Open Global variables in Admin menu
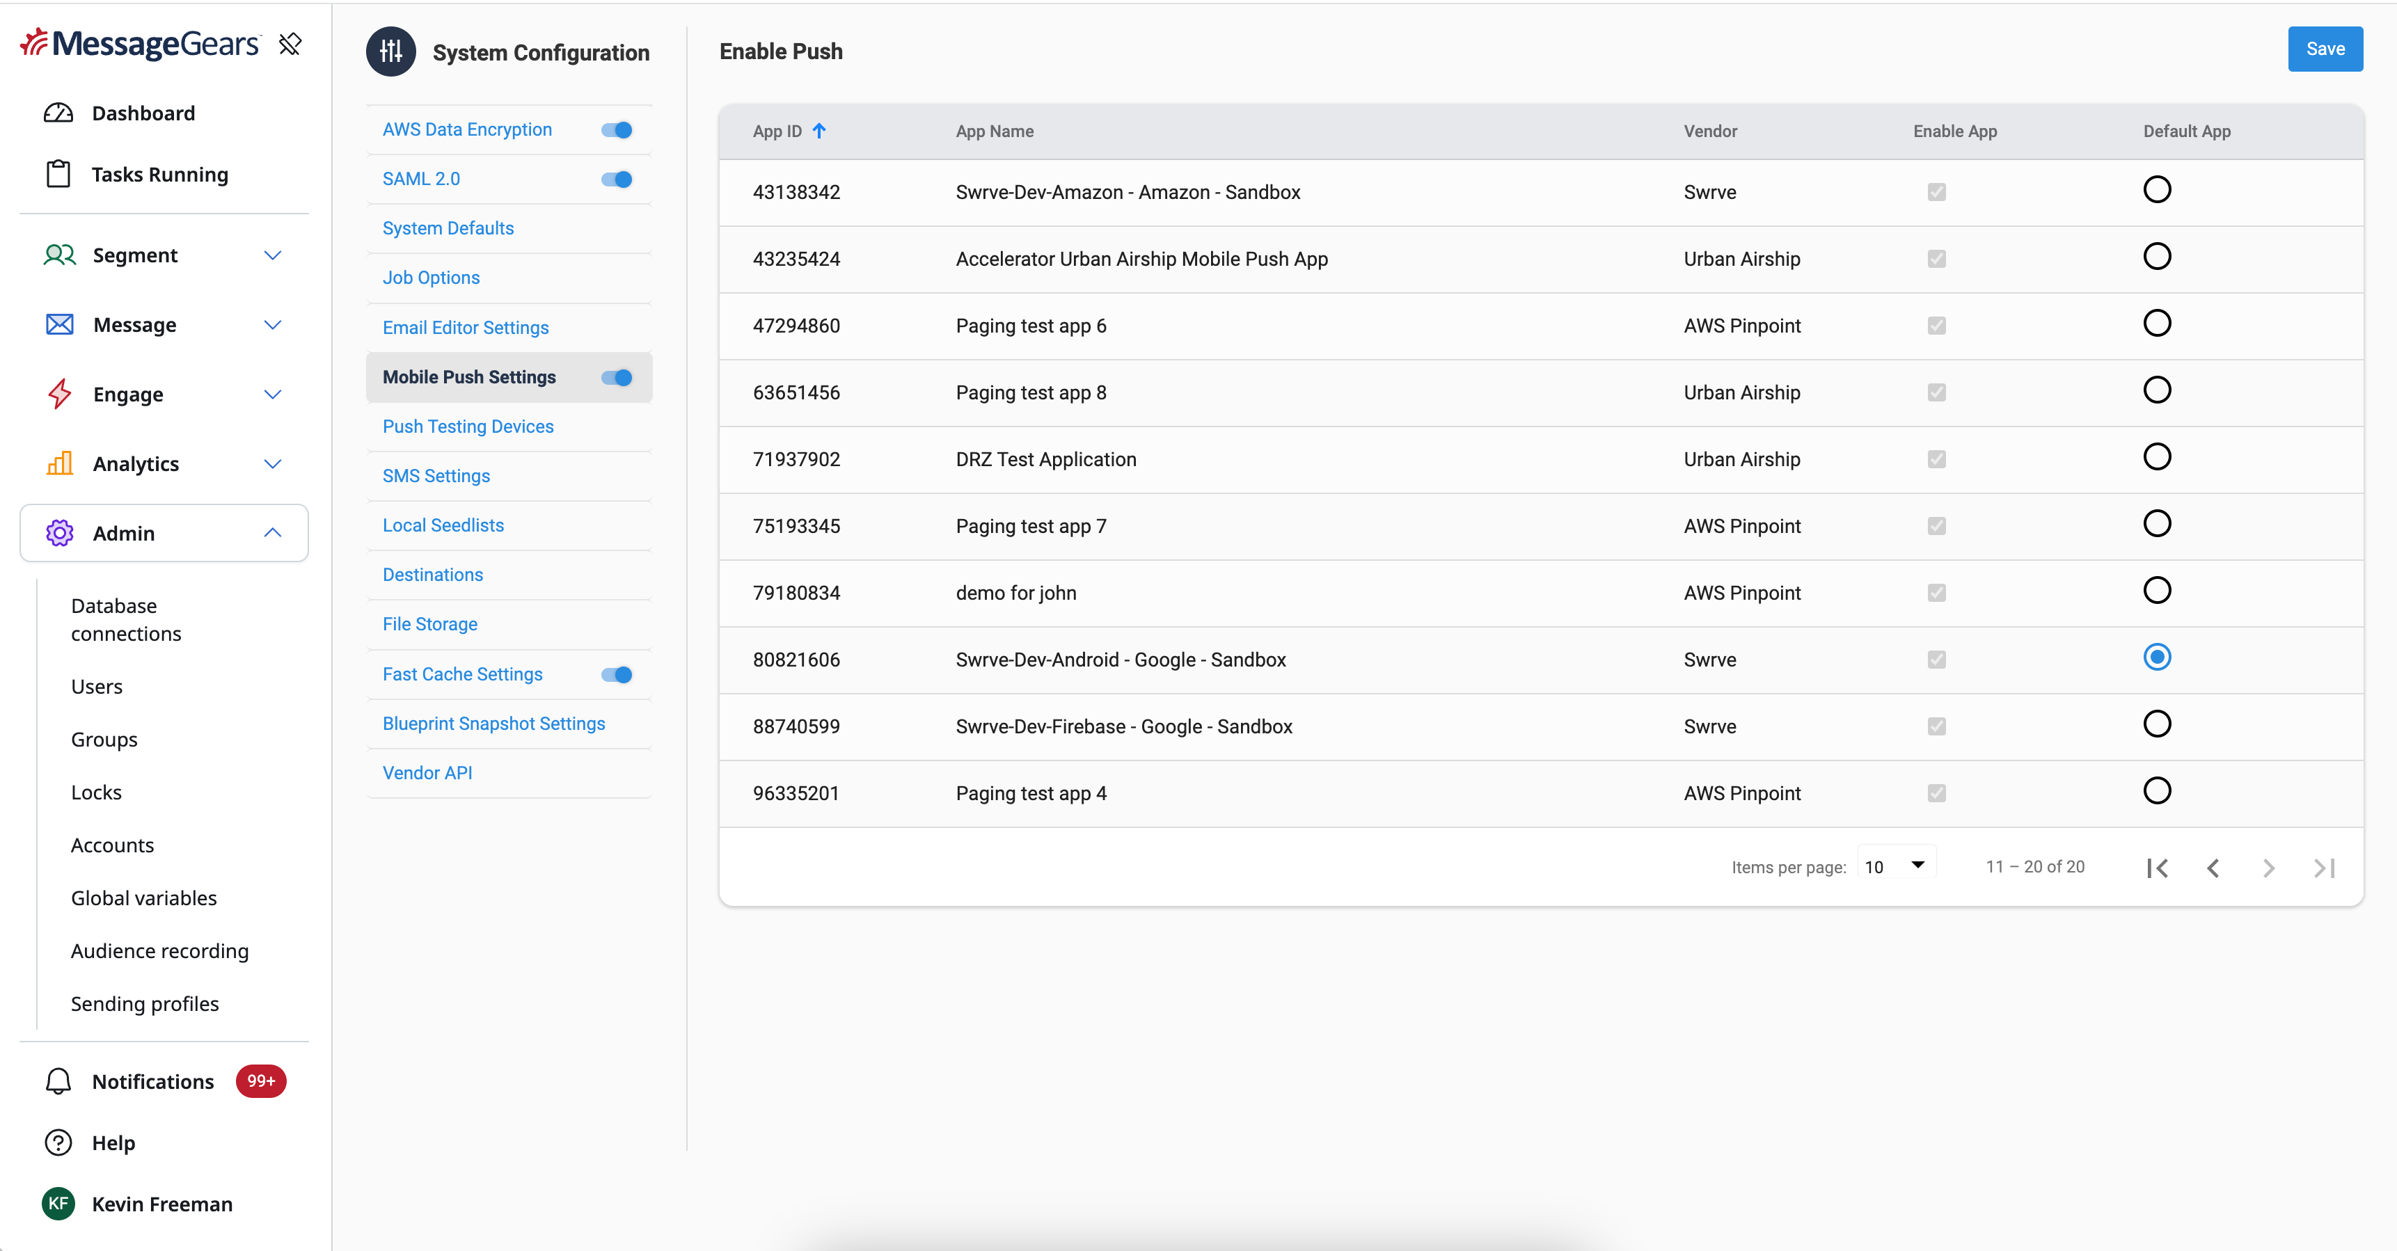 click(x=144, y=898)
